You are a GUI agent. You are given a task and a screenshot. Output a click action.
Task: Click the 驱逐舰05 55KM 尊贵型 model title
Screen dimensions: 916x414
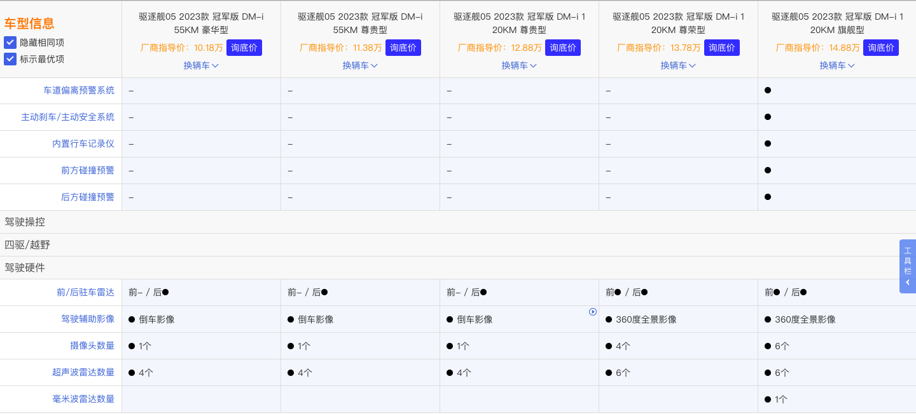tap(360, 23)
